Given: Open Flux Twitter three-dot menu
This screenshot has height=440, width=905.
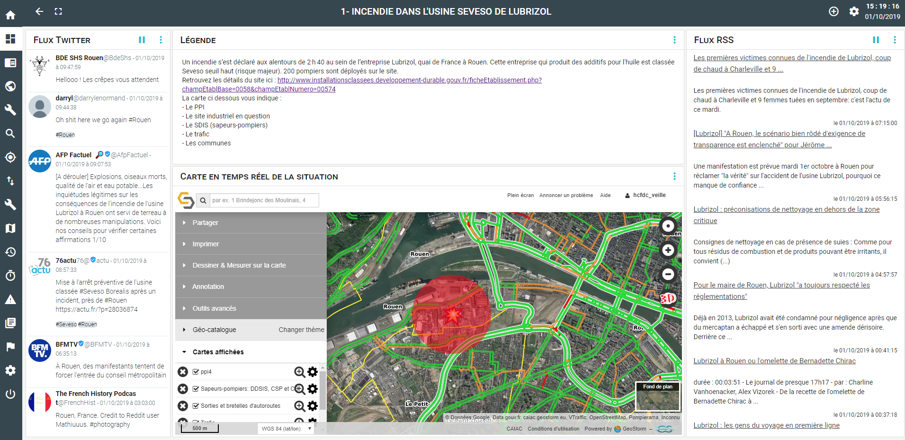Looking at the screenshot, I should click(x=161, y=40).
